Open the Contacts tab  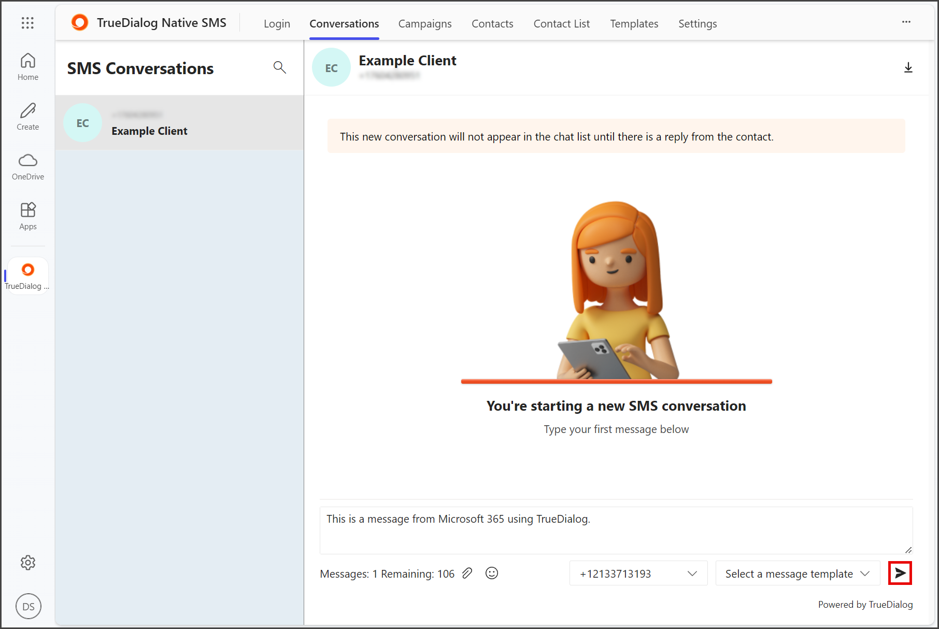click(x=492, y=24)
